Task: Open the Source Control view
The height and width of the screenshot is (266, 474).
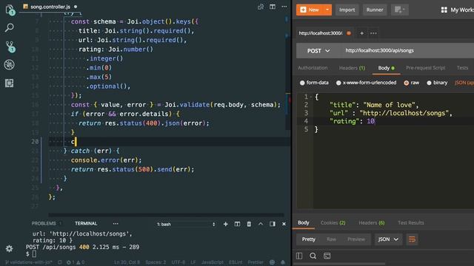Action: tap(10, 47)
